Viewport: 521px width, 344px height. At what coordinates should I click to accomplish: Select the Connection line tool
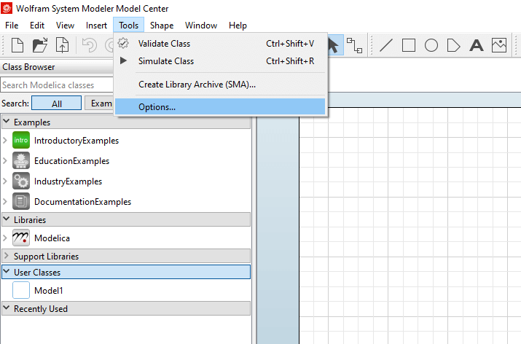[354, 45]
